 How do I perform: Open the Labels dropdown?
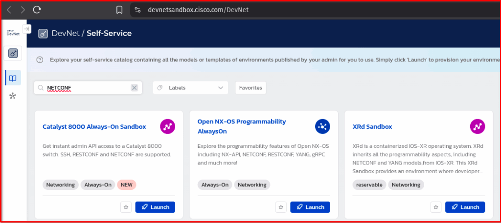click(x=190, y=88)
